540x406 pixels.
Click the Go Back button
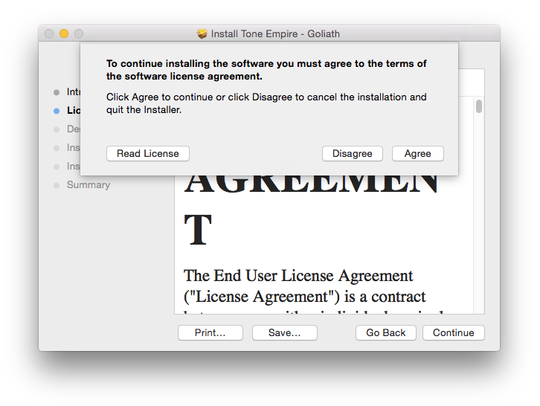[386, 332]
